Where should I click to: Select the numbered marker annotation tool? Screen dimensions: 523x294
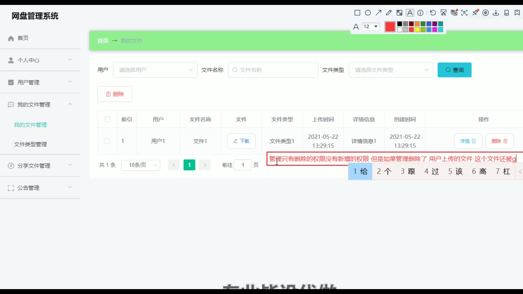[420, 13]
